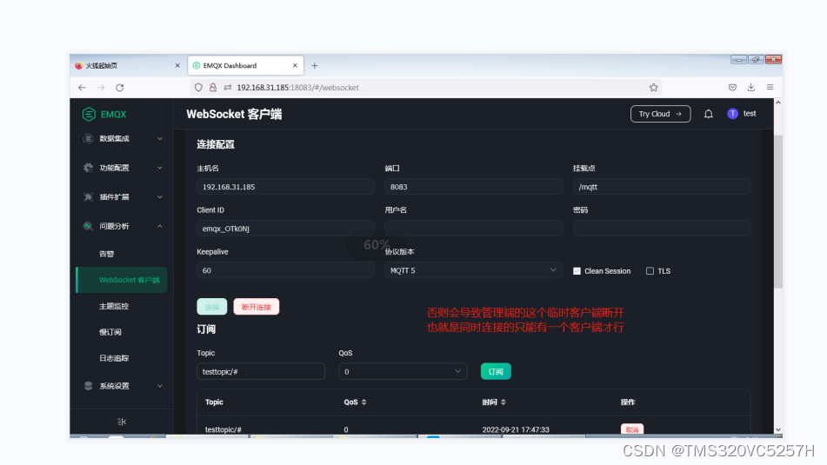Open the browser downloads icon
This screenshot has width=827, height=465.
pyautogui.click(x=751, y=88)
